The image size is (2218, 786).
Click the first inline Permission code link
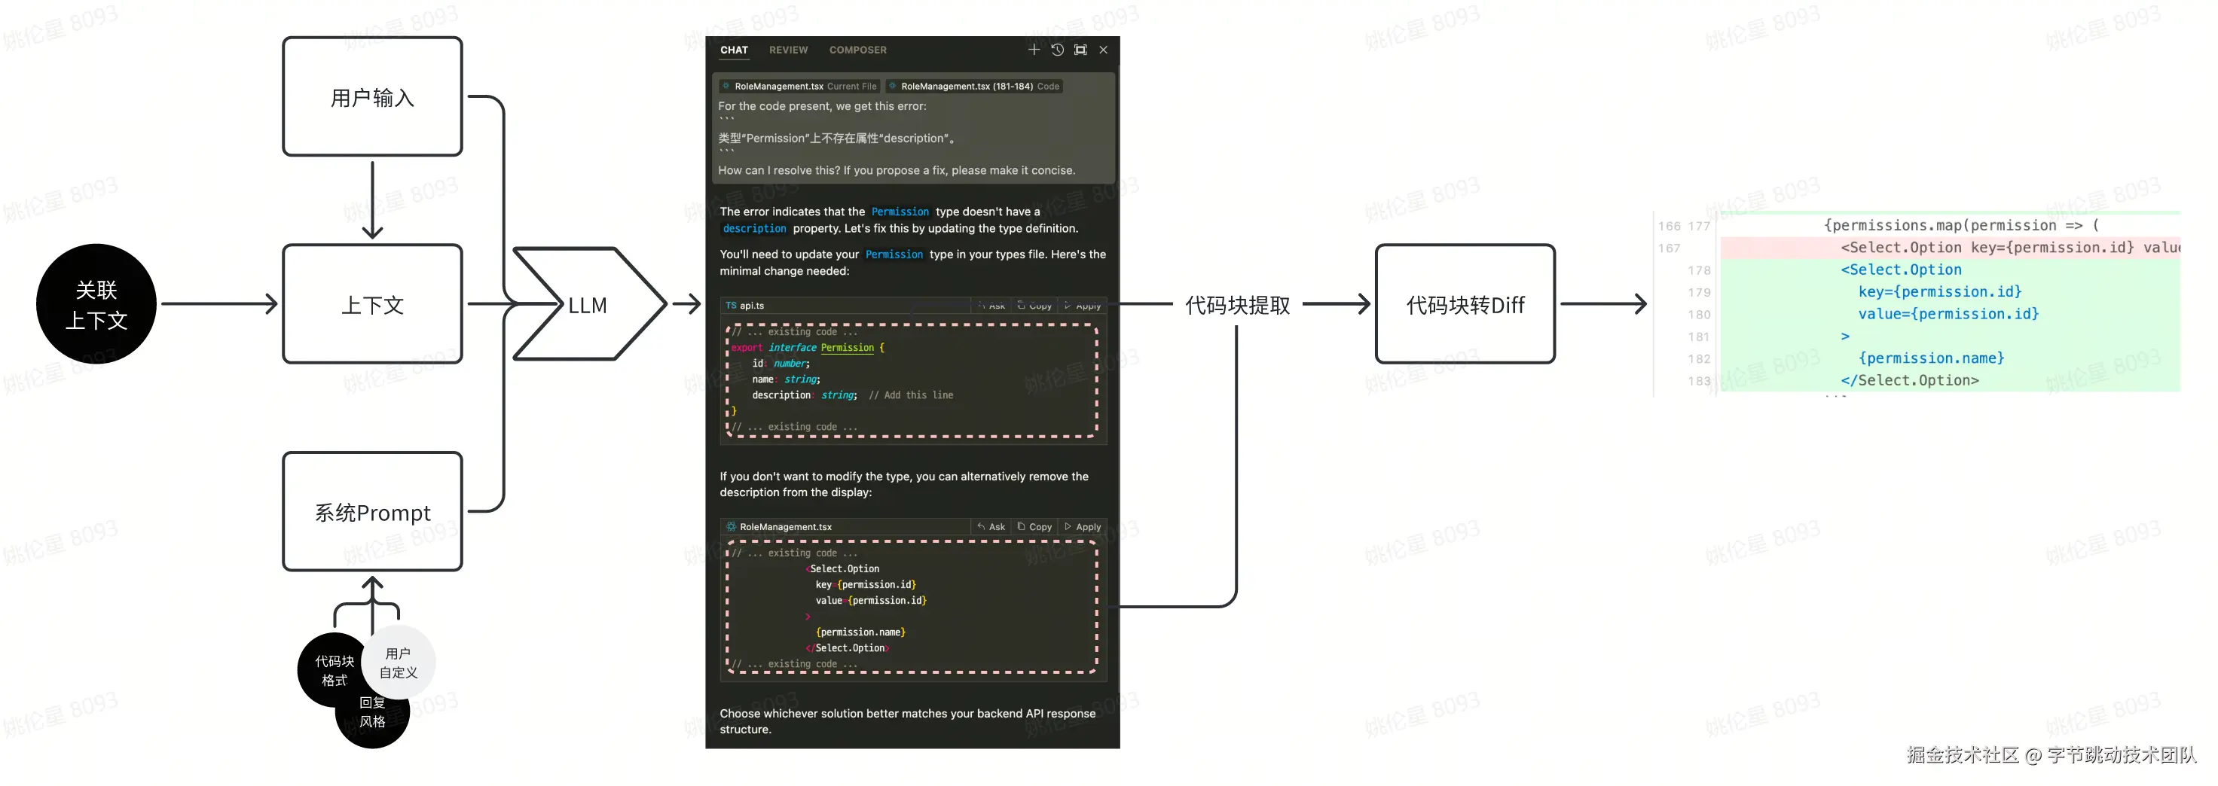click(x=900, y=212)
